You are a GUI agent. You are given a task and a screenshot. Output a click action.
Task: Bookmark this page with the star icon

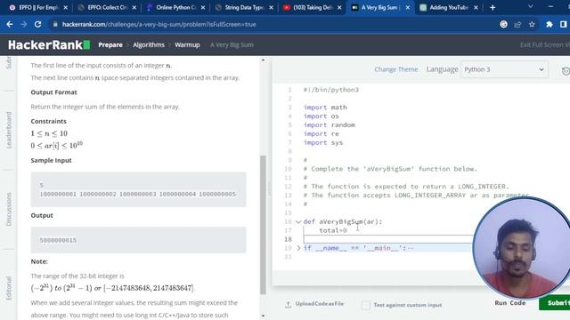pos(532,24)
